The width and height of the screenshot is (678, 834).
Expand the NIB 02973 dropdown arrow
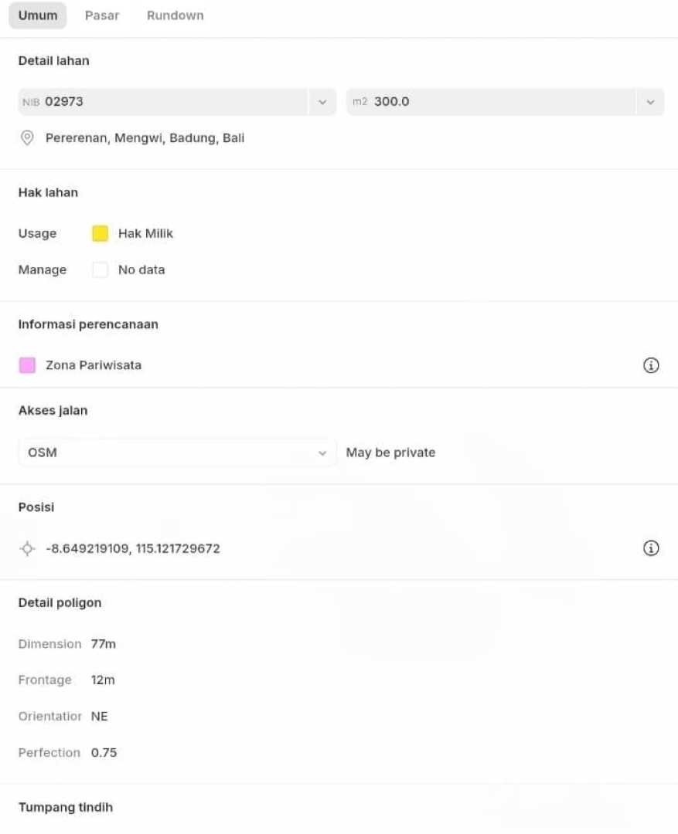tap(322, 102)
